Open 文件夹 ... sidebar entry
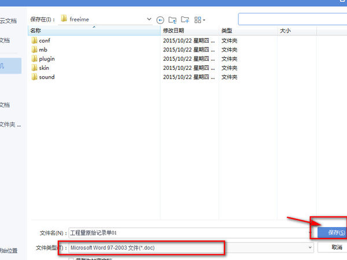 [x=10, y=125]
